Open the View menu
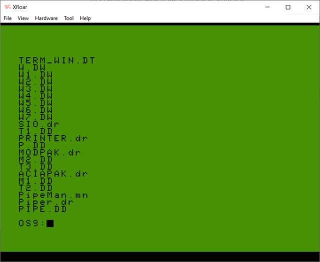The image size is (320, 262). (23, 18)
